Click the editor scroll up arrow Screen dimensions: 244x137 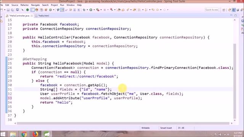(x=235, y=20)
